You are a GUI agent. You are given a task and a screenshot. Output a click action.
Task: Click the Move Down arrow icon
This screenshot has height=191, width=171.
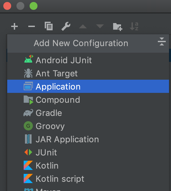tap(100, 26)
